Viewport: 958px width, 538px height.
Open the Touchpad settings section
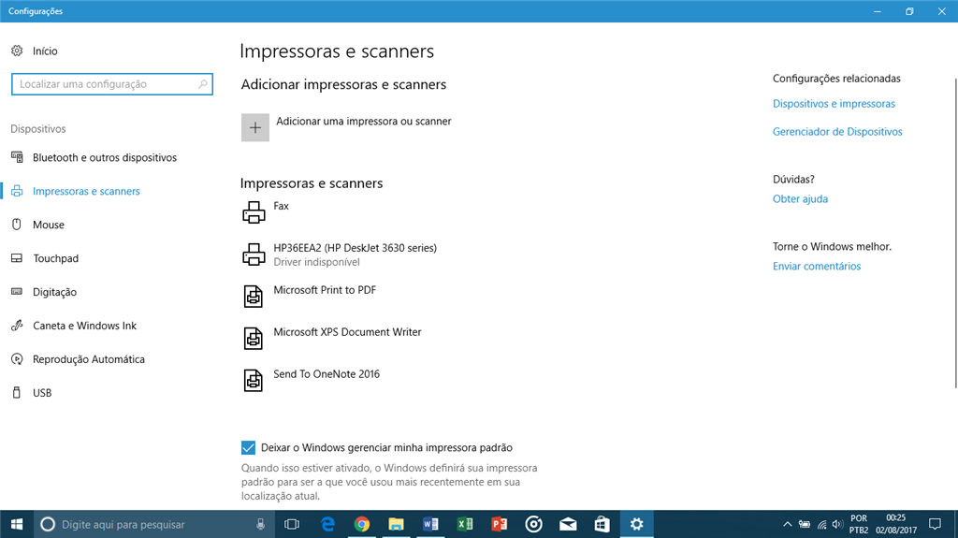[x=55, y=258]
